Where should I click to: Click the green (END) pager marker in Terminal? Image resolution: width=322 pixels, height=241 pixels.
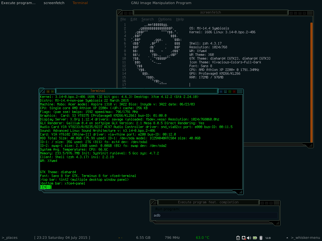point(46,187)
